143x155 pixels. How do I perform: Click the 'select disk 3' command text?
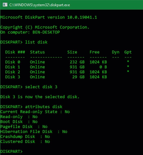click(41, 87)
